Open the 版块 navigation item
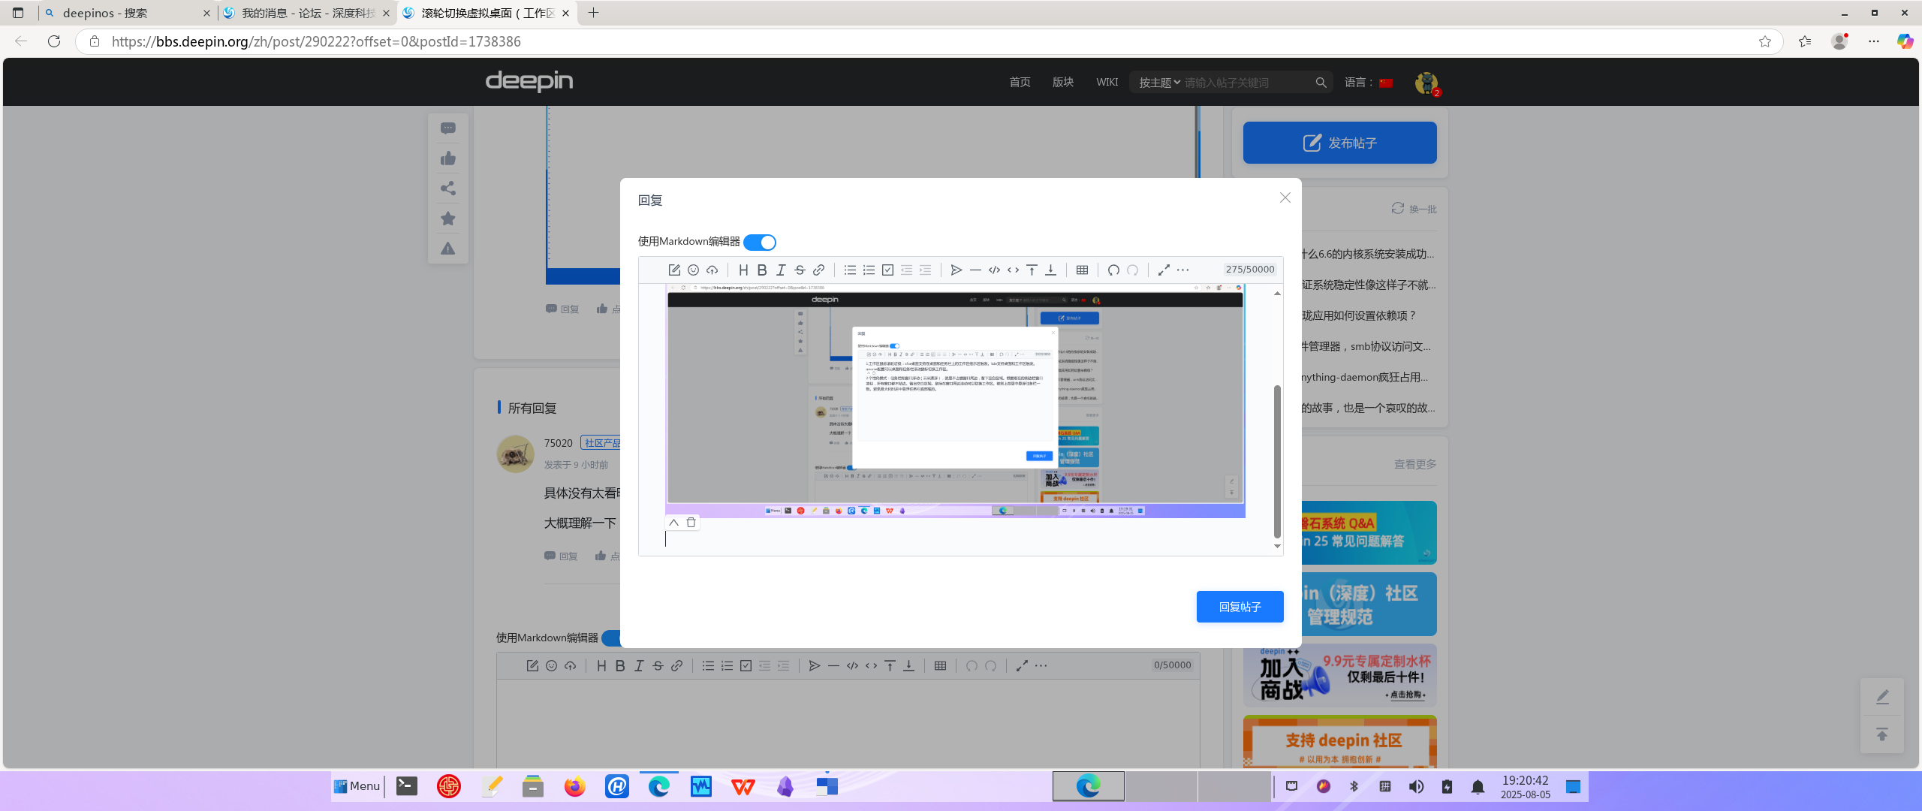 tap(1063, 82)
